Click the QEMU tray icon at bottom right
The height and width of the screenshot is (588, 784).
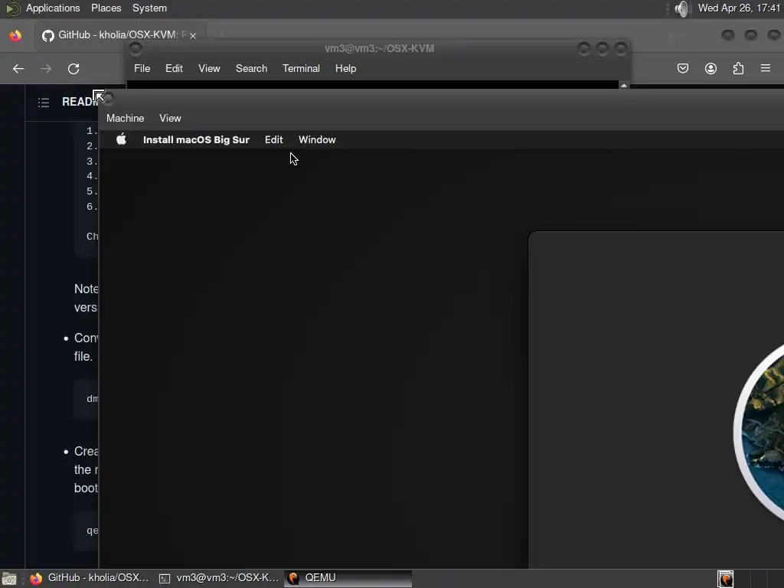pyautogui.click(x=726, y=579)
